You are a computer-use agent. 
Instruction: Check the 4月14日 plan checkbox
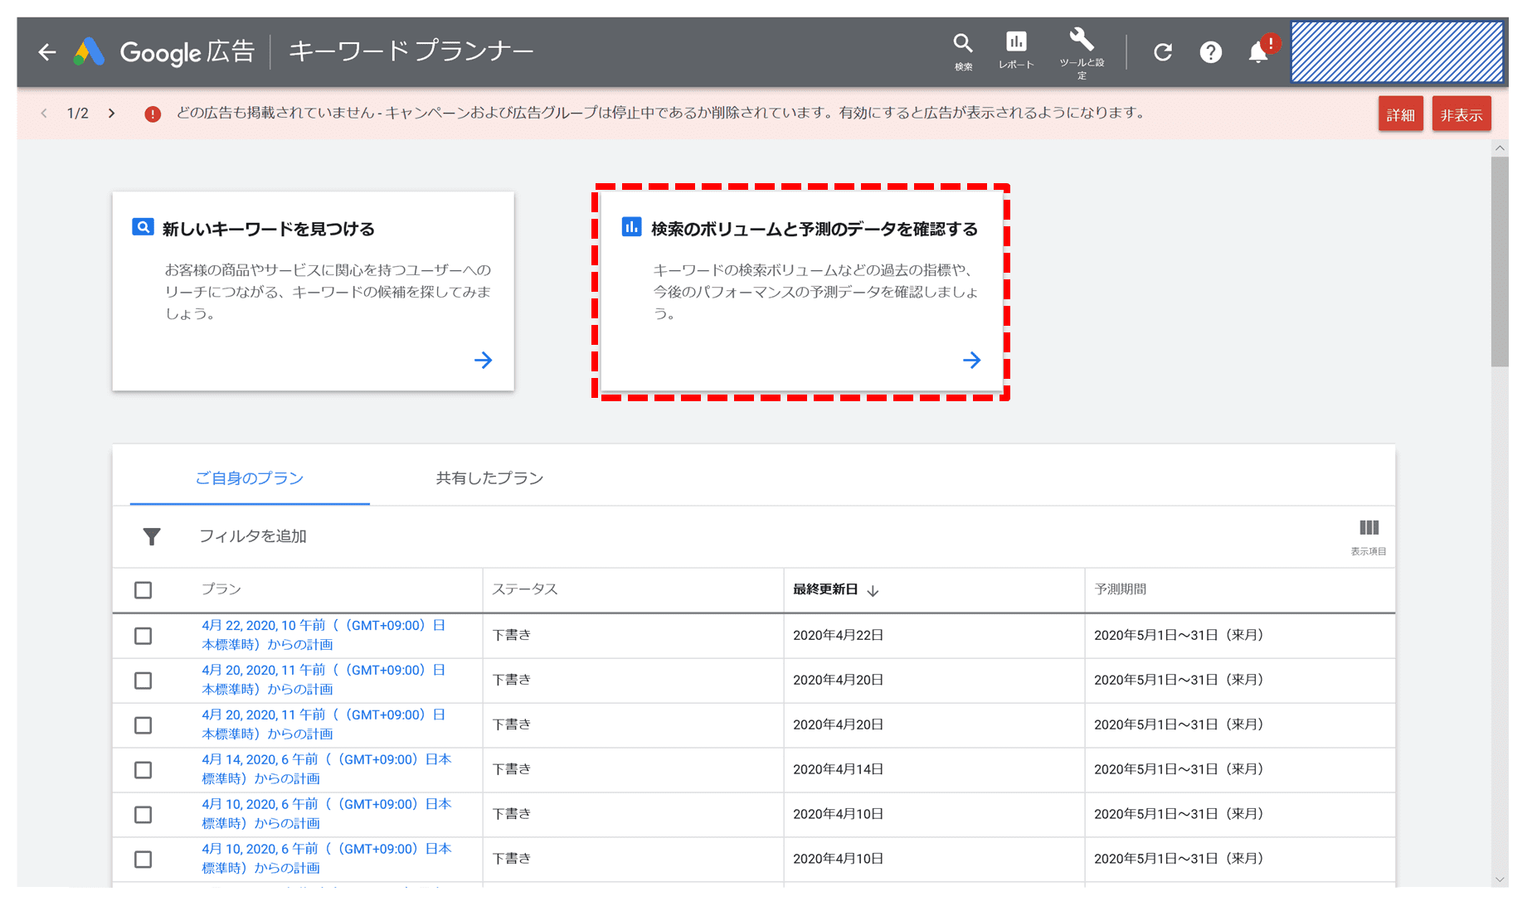tap(143, 770)
